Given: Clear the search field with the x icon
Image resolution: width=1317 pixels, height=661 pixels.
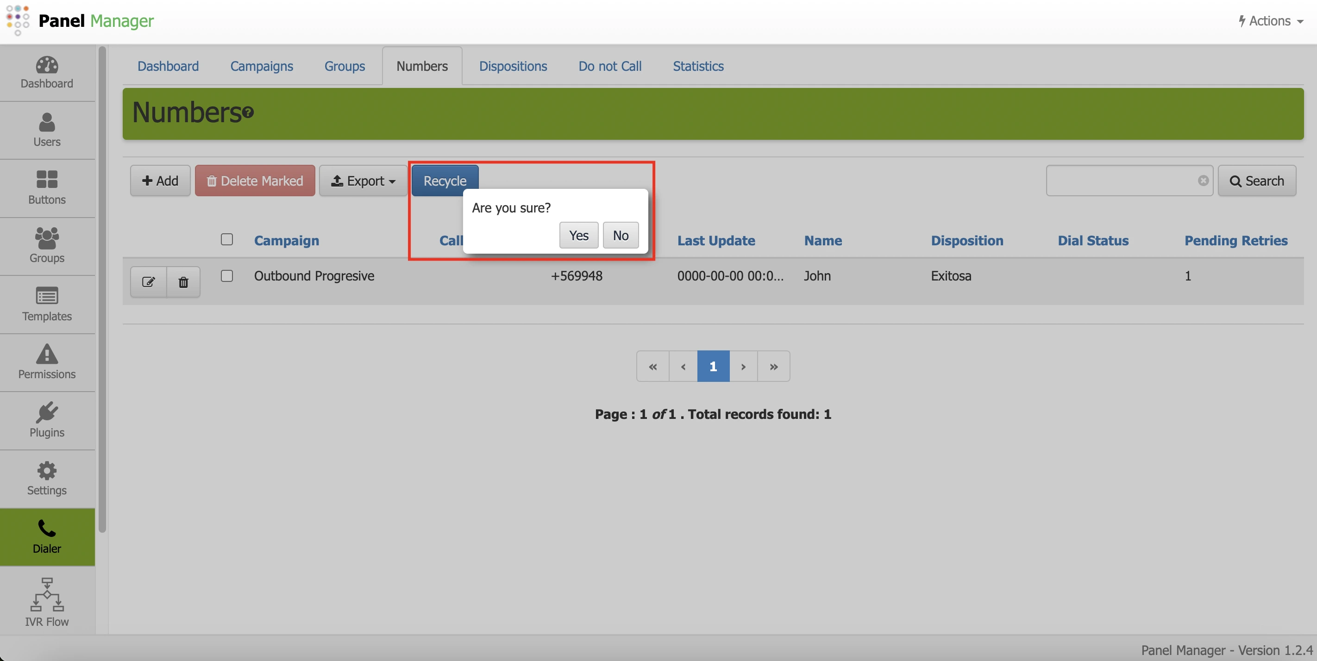Looking at the screenshot, I should point(1203,181).
